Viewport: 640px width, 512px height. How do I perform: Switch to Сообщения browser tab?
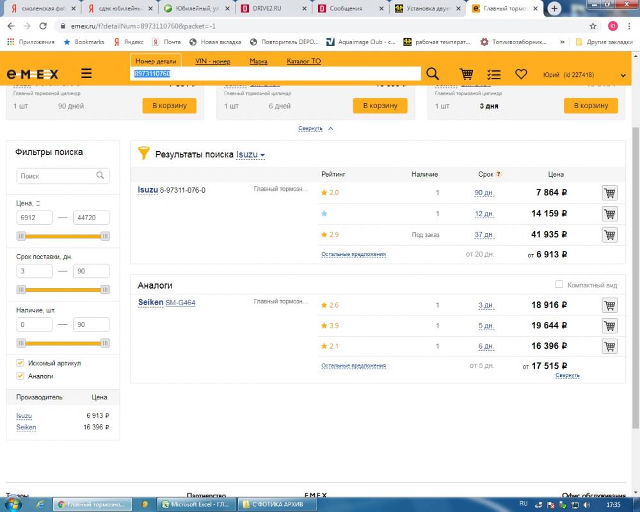click(x=351, y=8)
